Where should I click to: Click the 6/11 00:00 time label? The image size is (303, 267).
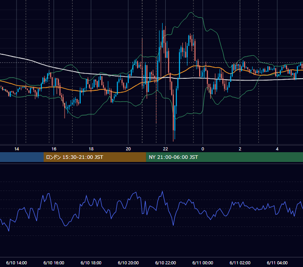point(203,263)
